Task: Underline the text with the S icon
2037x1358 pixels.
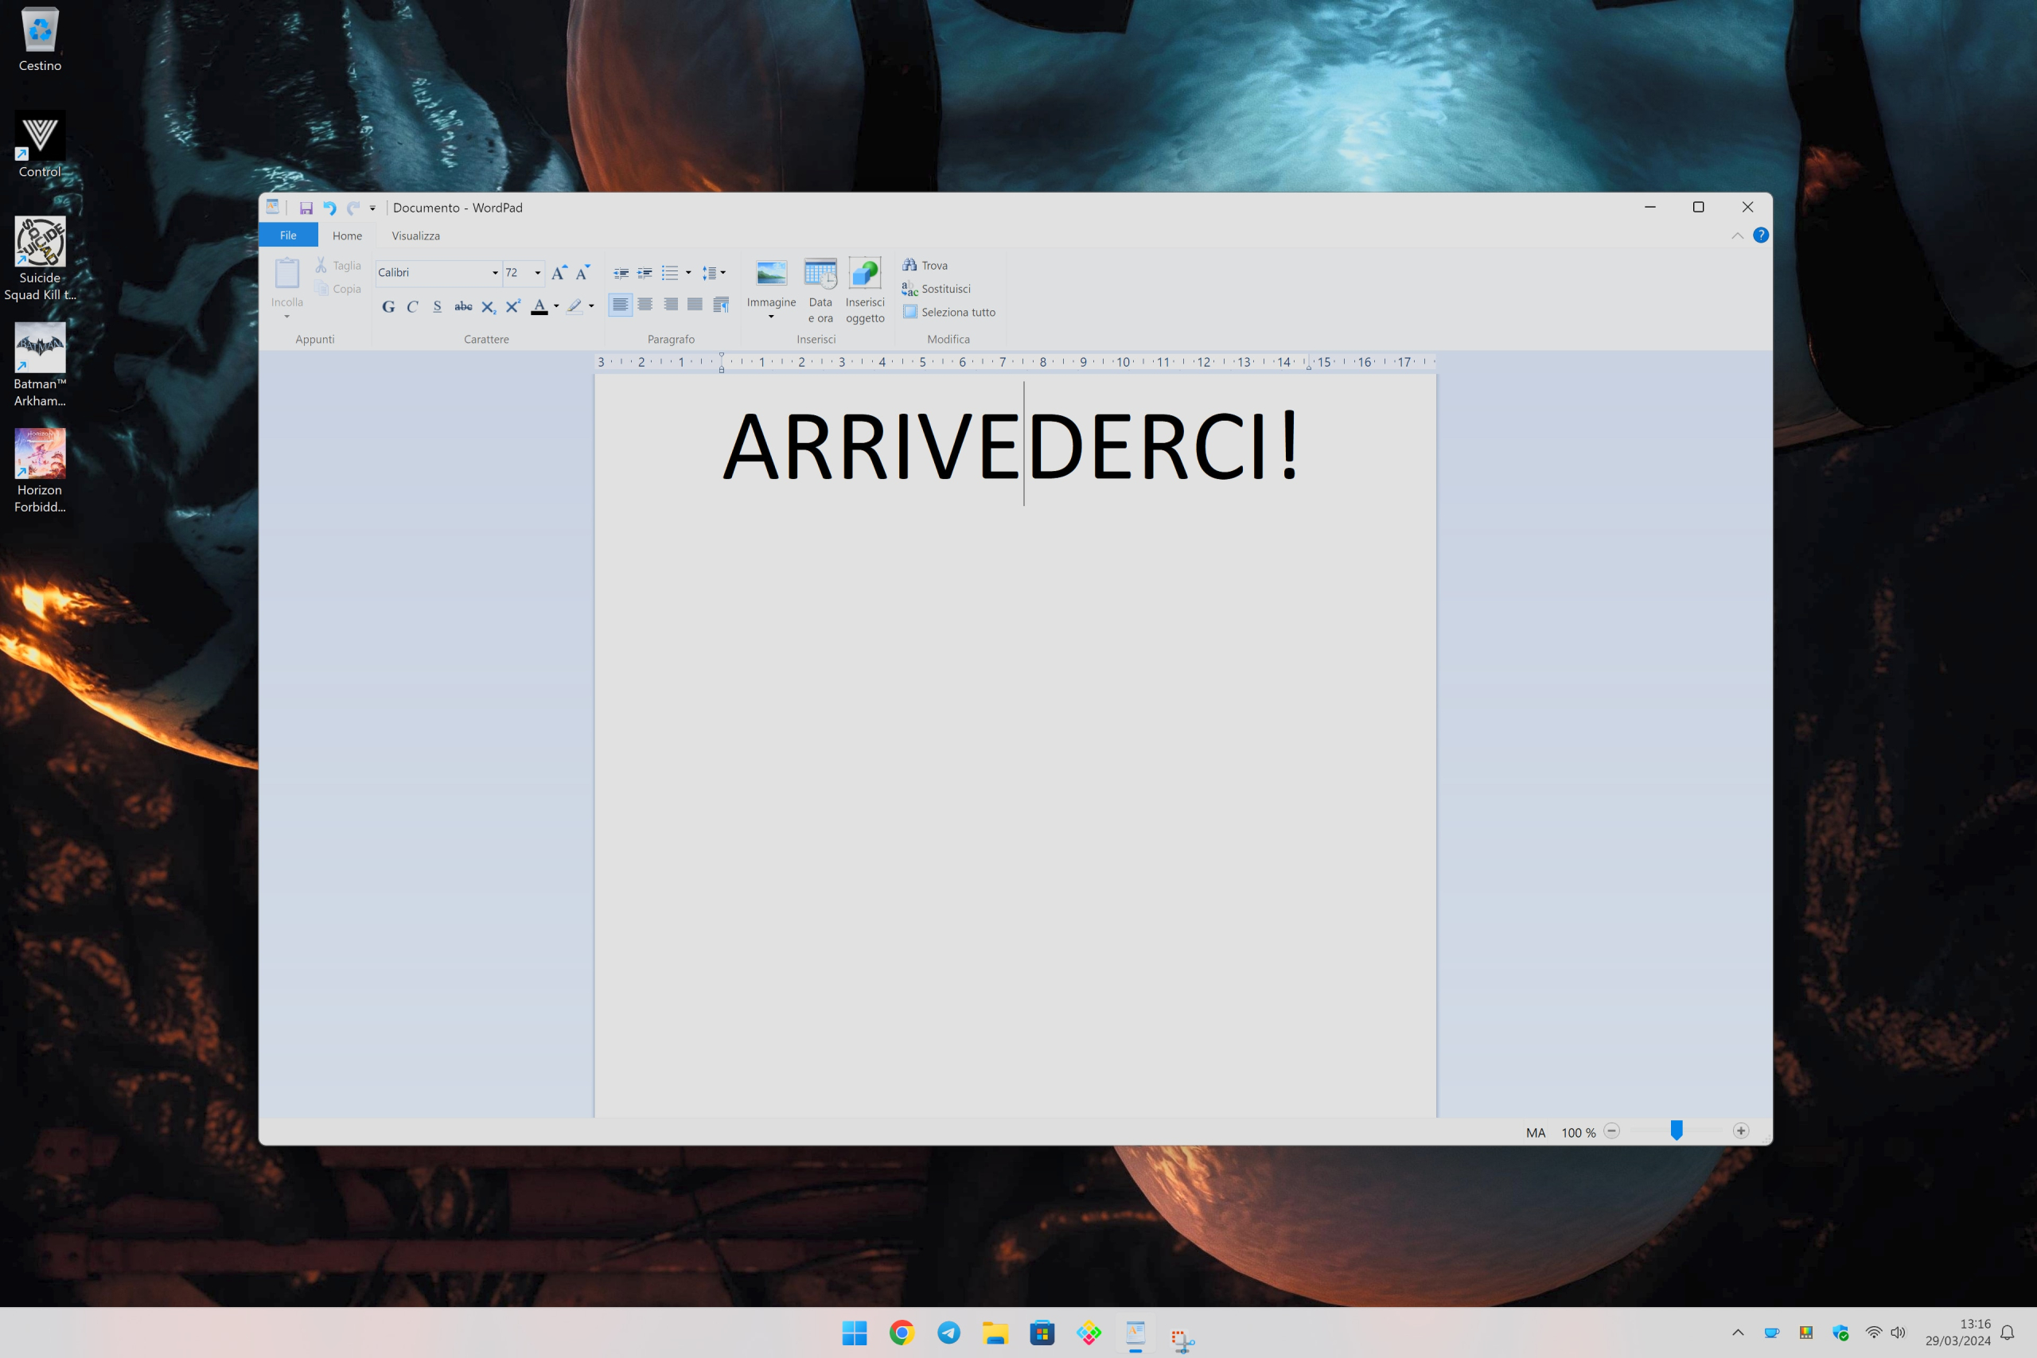Action: 437,305
